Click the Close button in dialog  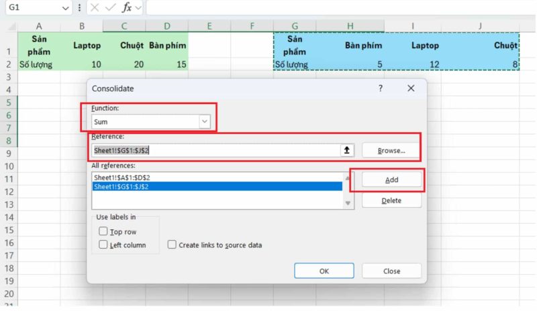[391, 271]
